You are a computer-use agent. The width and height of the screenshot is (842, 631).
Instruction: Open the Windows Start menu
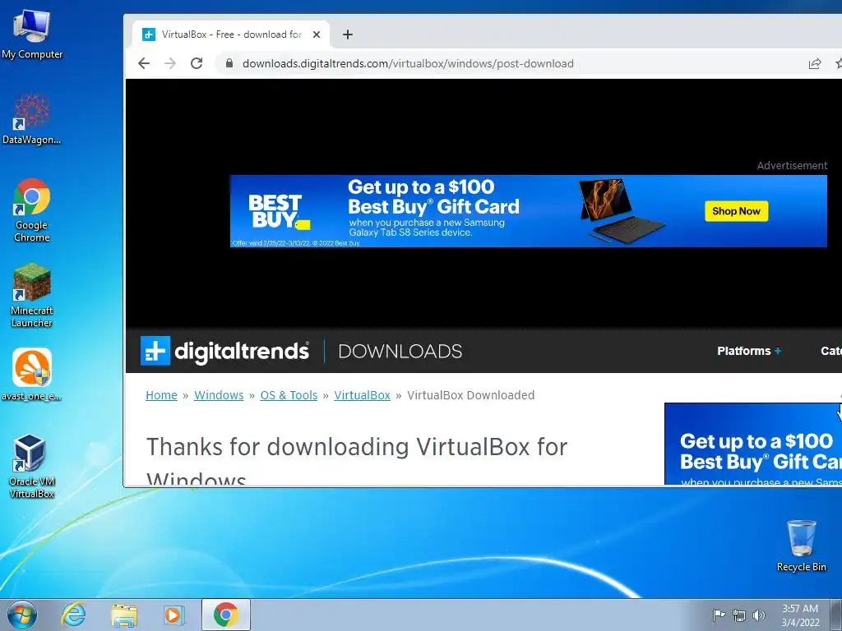click(22, 615)
